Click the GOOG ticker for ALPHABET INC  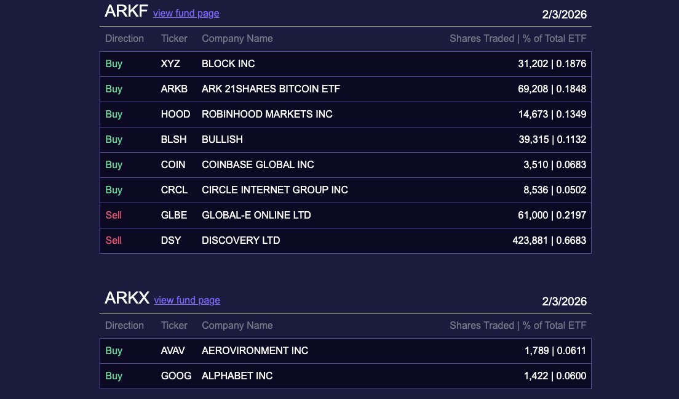tap(176, 376)
